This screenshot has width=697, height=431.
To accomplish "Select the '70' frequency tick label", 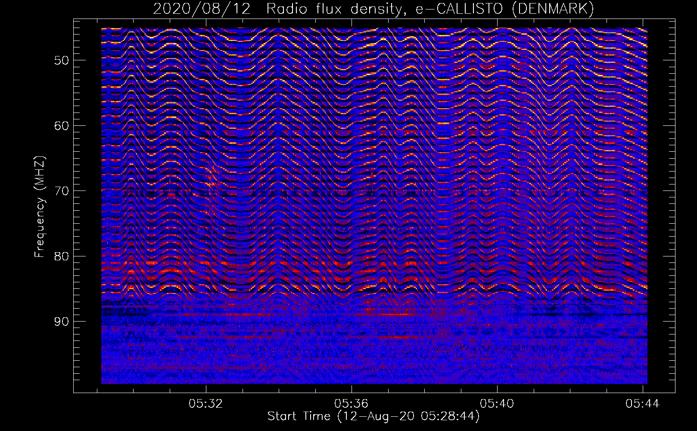I will click(x=62, y=191).
